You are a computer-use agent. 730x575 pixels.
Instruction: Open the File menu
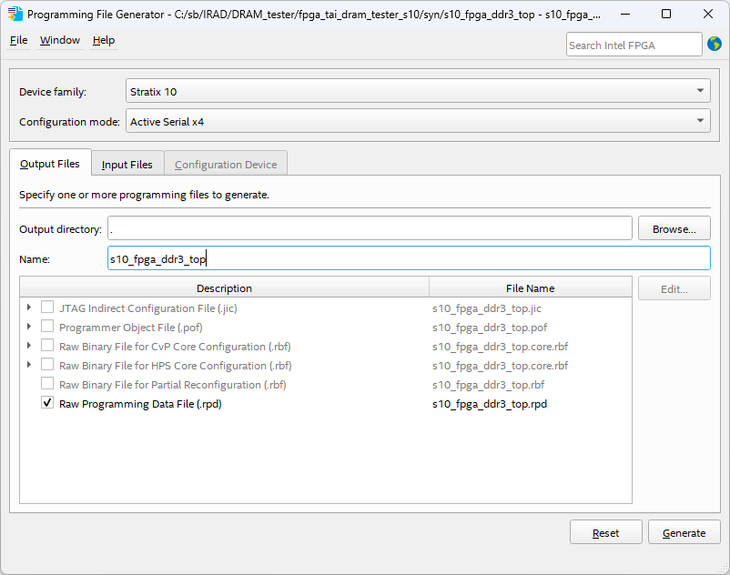tap(17, 40)
